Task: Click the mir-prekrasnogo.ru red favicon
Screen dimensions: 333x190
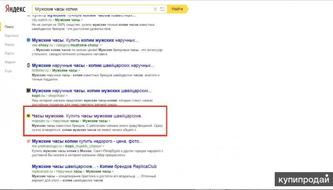Action: point(28,141)
